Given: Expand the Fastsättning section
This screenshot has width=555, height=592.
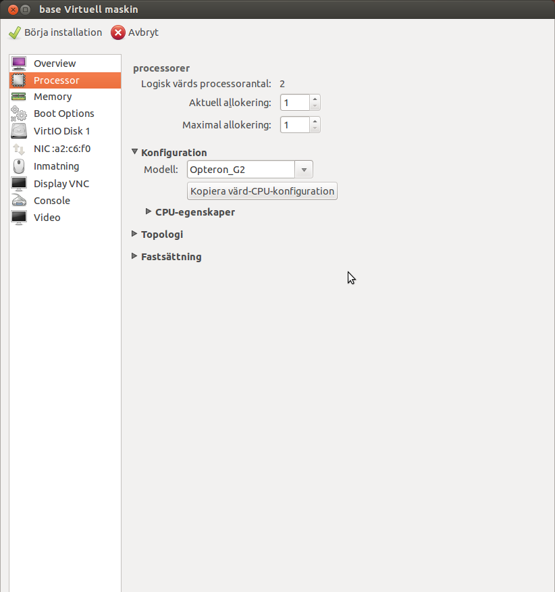Looking at the screenshot, I should pos(134,257).
